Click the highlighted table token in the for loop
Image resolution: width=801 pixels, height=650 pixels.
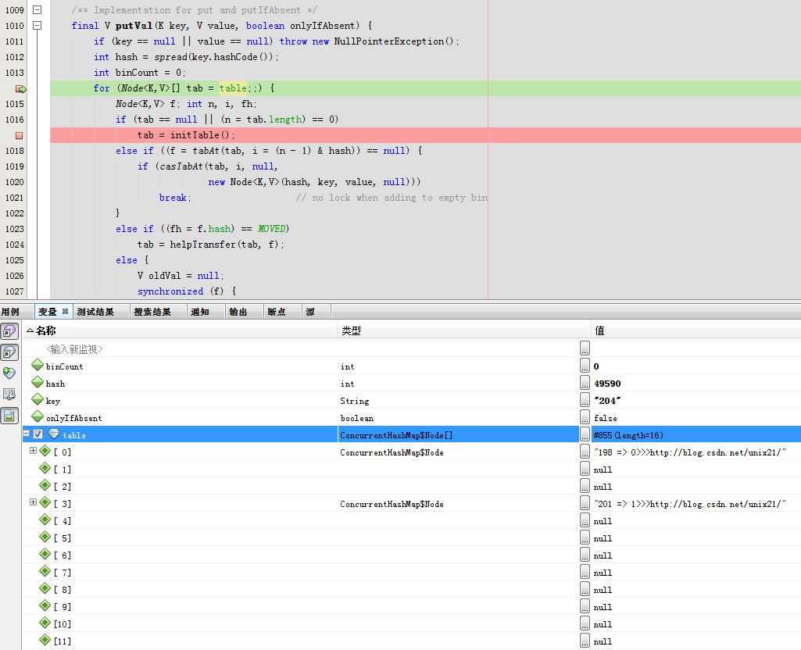click(x=233, y=87)
